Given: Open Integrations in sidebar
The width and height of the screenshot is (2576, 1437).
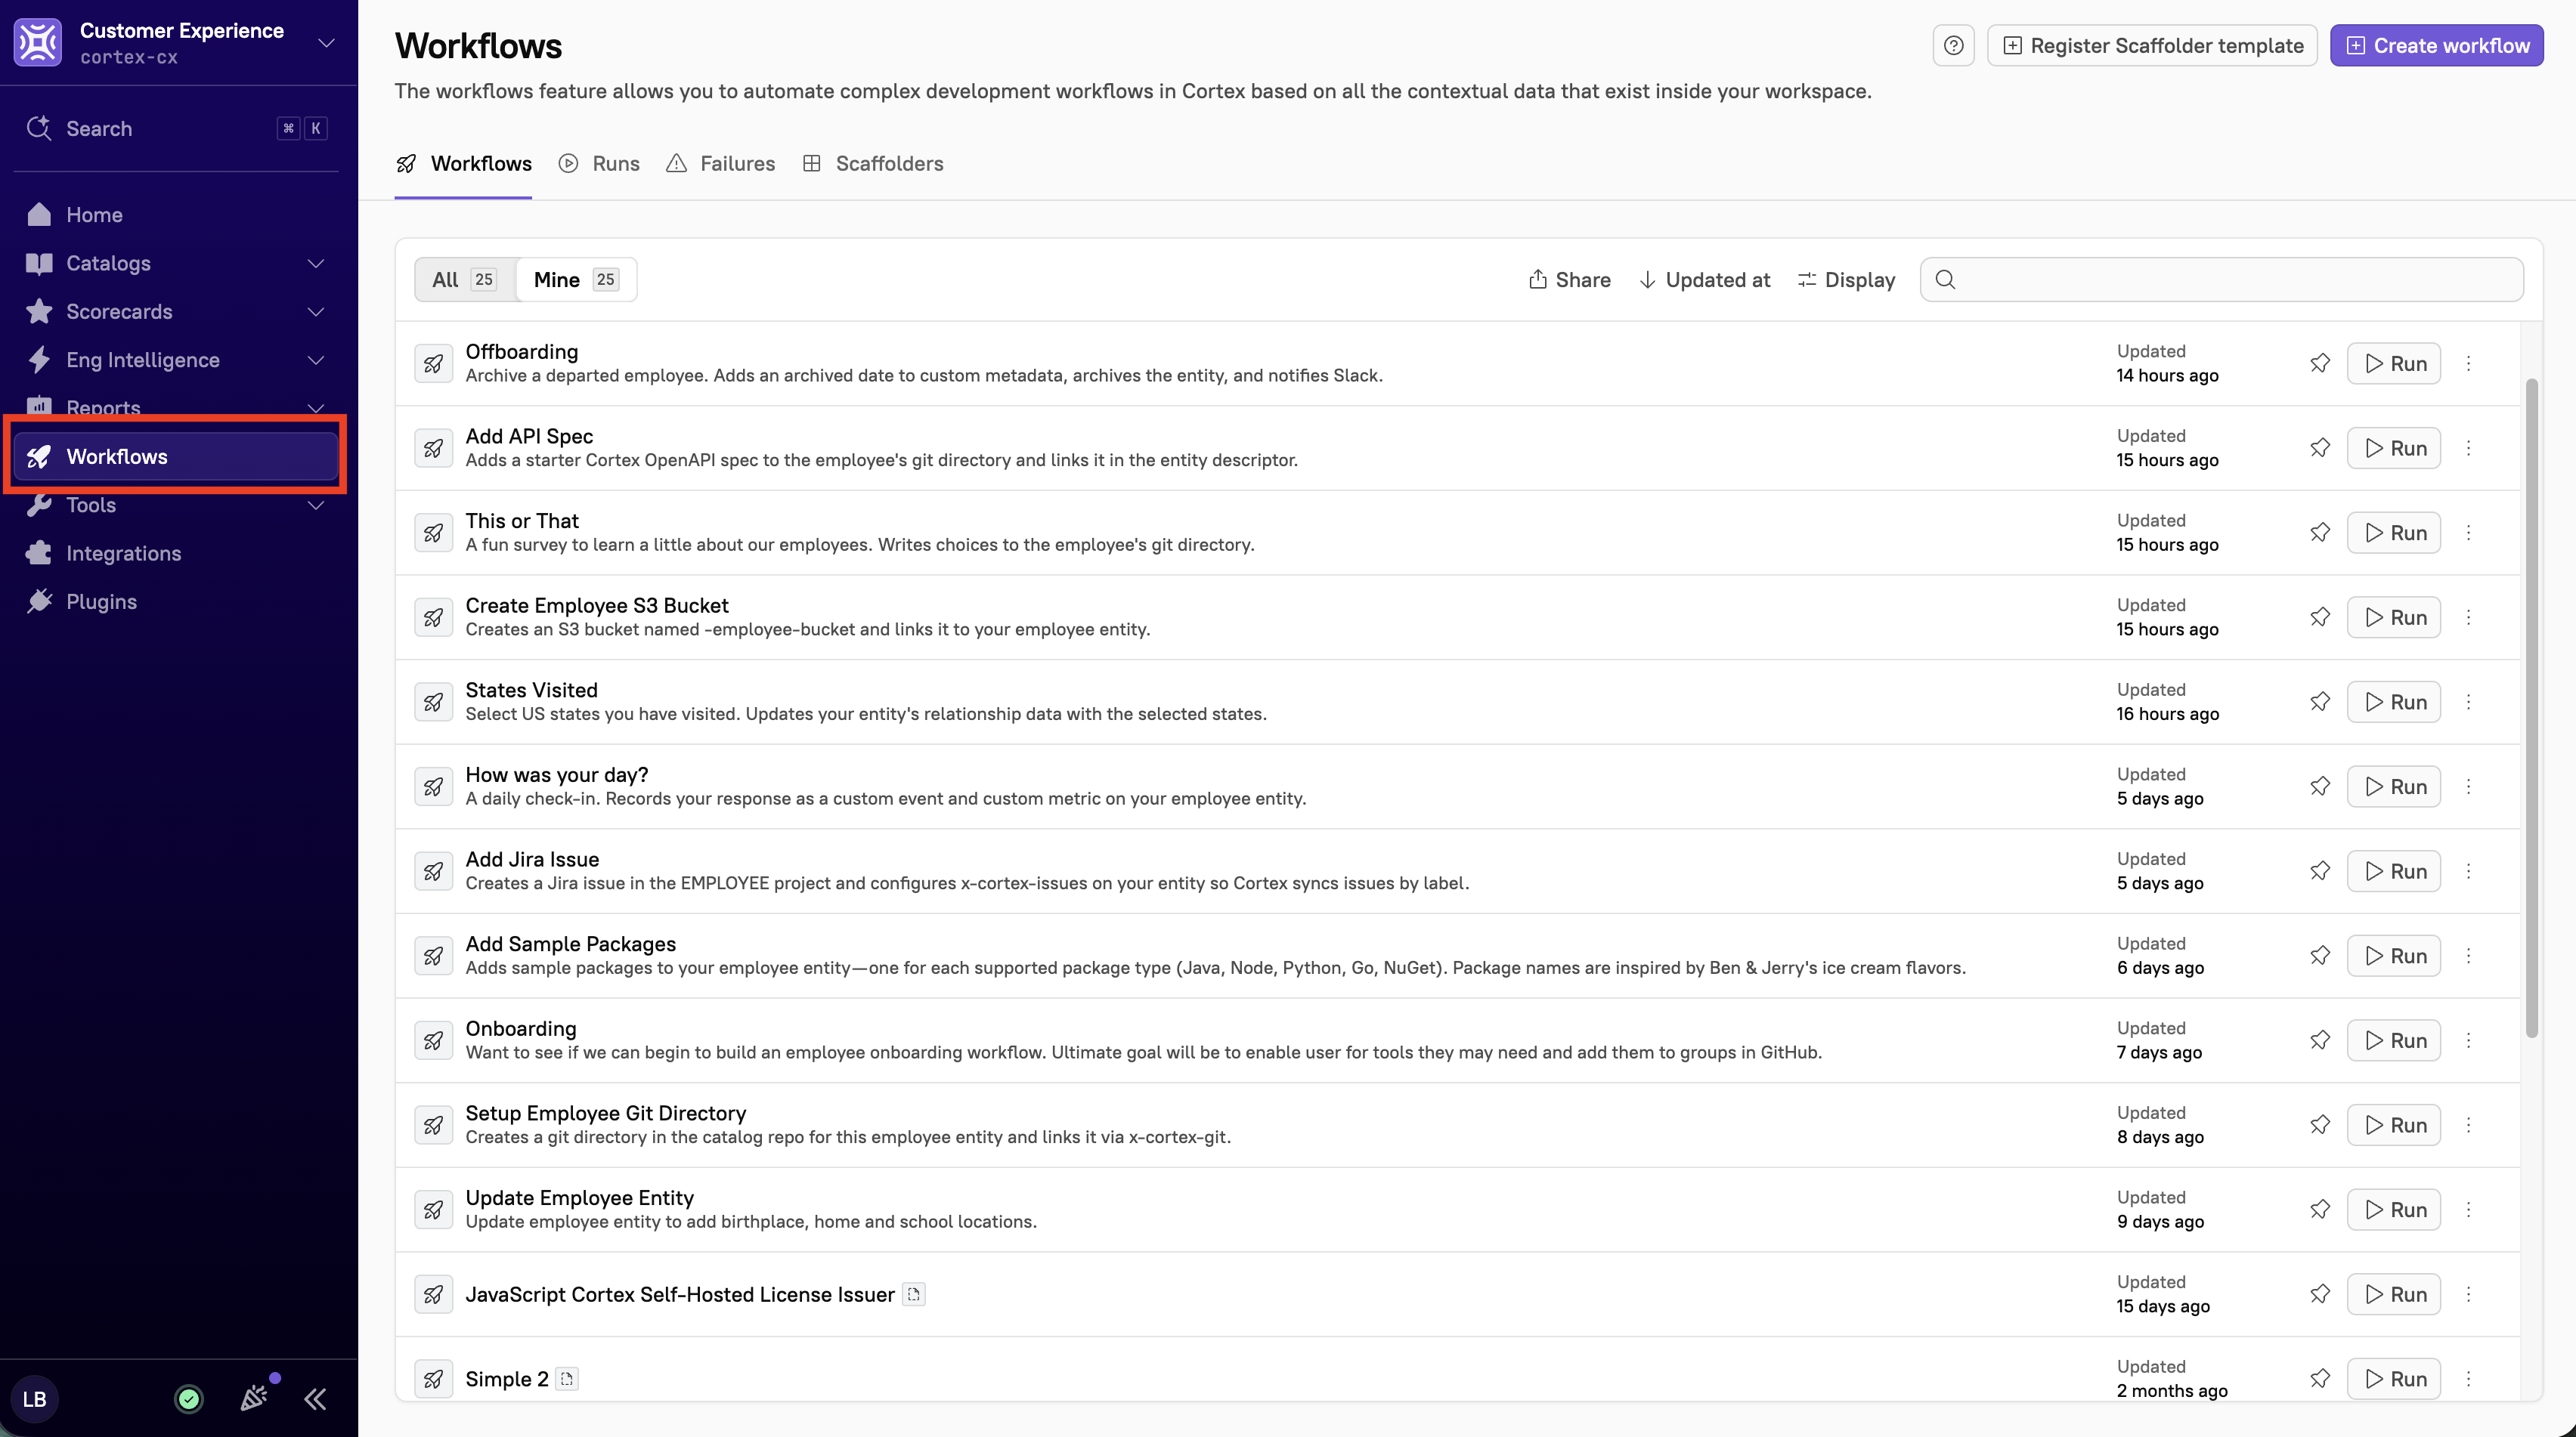Looking at the screenshot, I should click(176, 554).
